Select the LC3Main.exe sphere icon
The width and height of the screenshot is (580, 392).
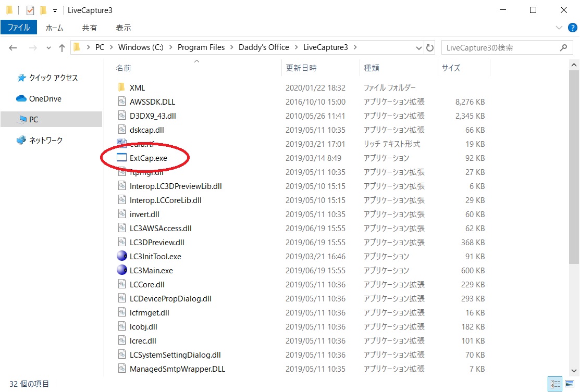point(122,270)
